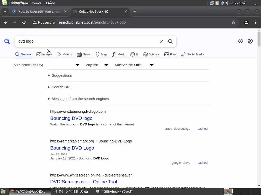Click the clipboard tray icon
The image size is (261, 195).
pos(217,3)
